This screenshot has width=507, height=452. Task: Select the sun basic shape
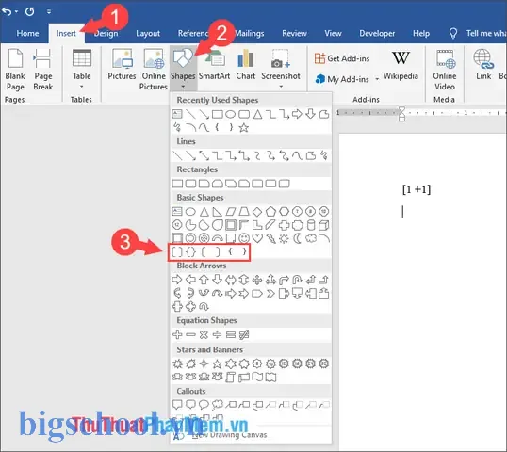click(x=284, y=238)
